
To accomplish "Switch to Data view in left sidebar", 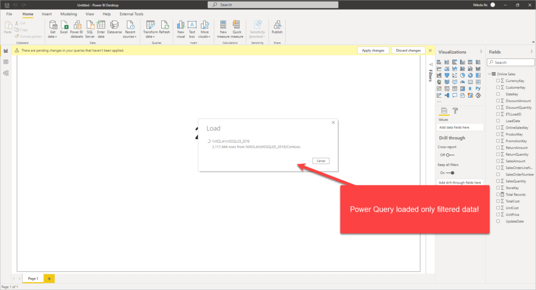I will tap(6, 62).
